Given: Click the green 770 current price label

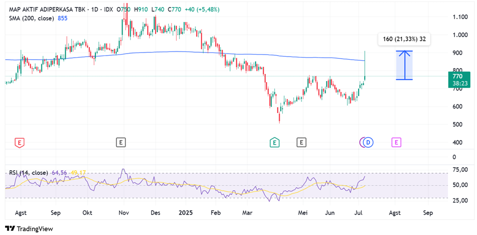Looking at the screenshot, I should 457,76.
